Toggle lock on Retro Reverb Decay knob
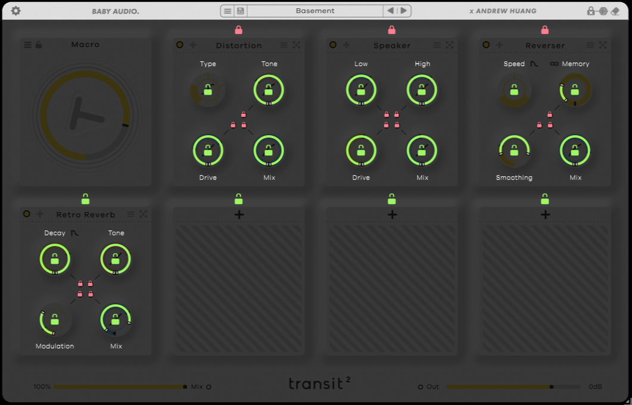The height and width of the screenshot is (405, 632). point(55,259)
